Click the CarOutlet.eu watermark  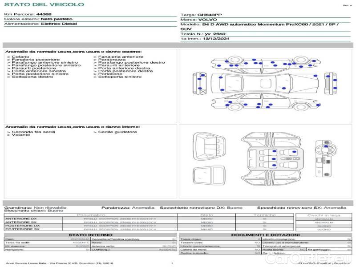tap(320, 259)
